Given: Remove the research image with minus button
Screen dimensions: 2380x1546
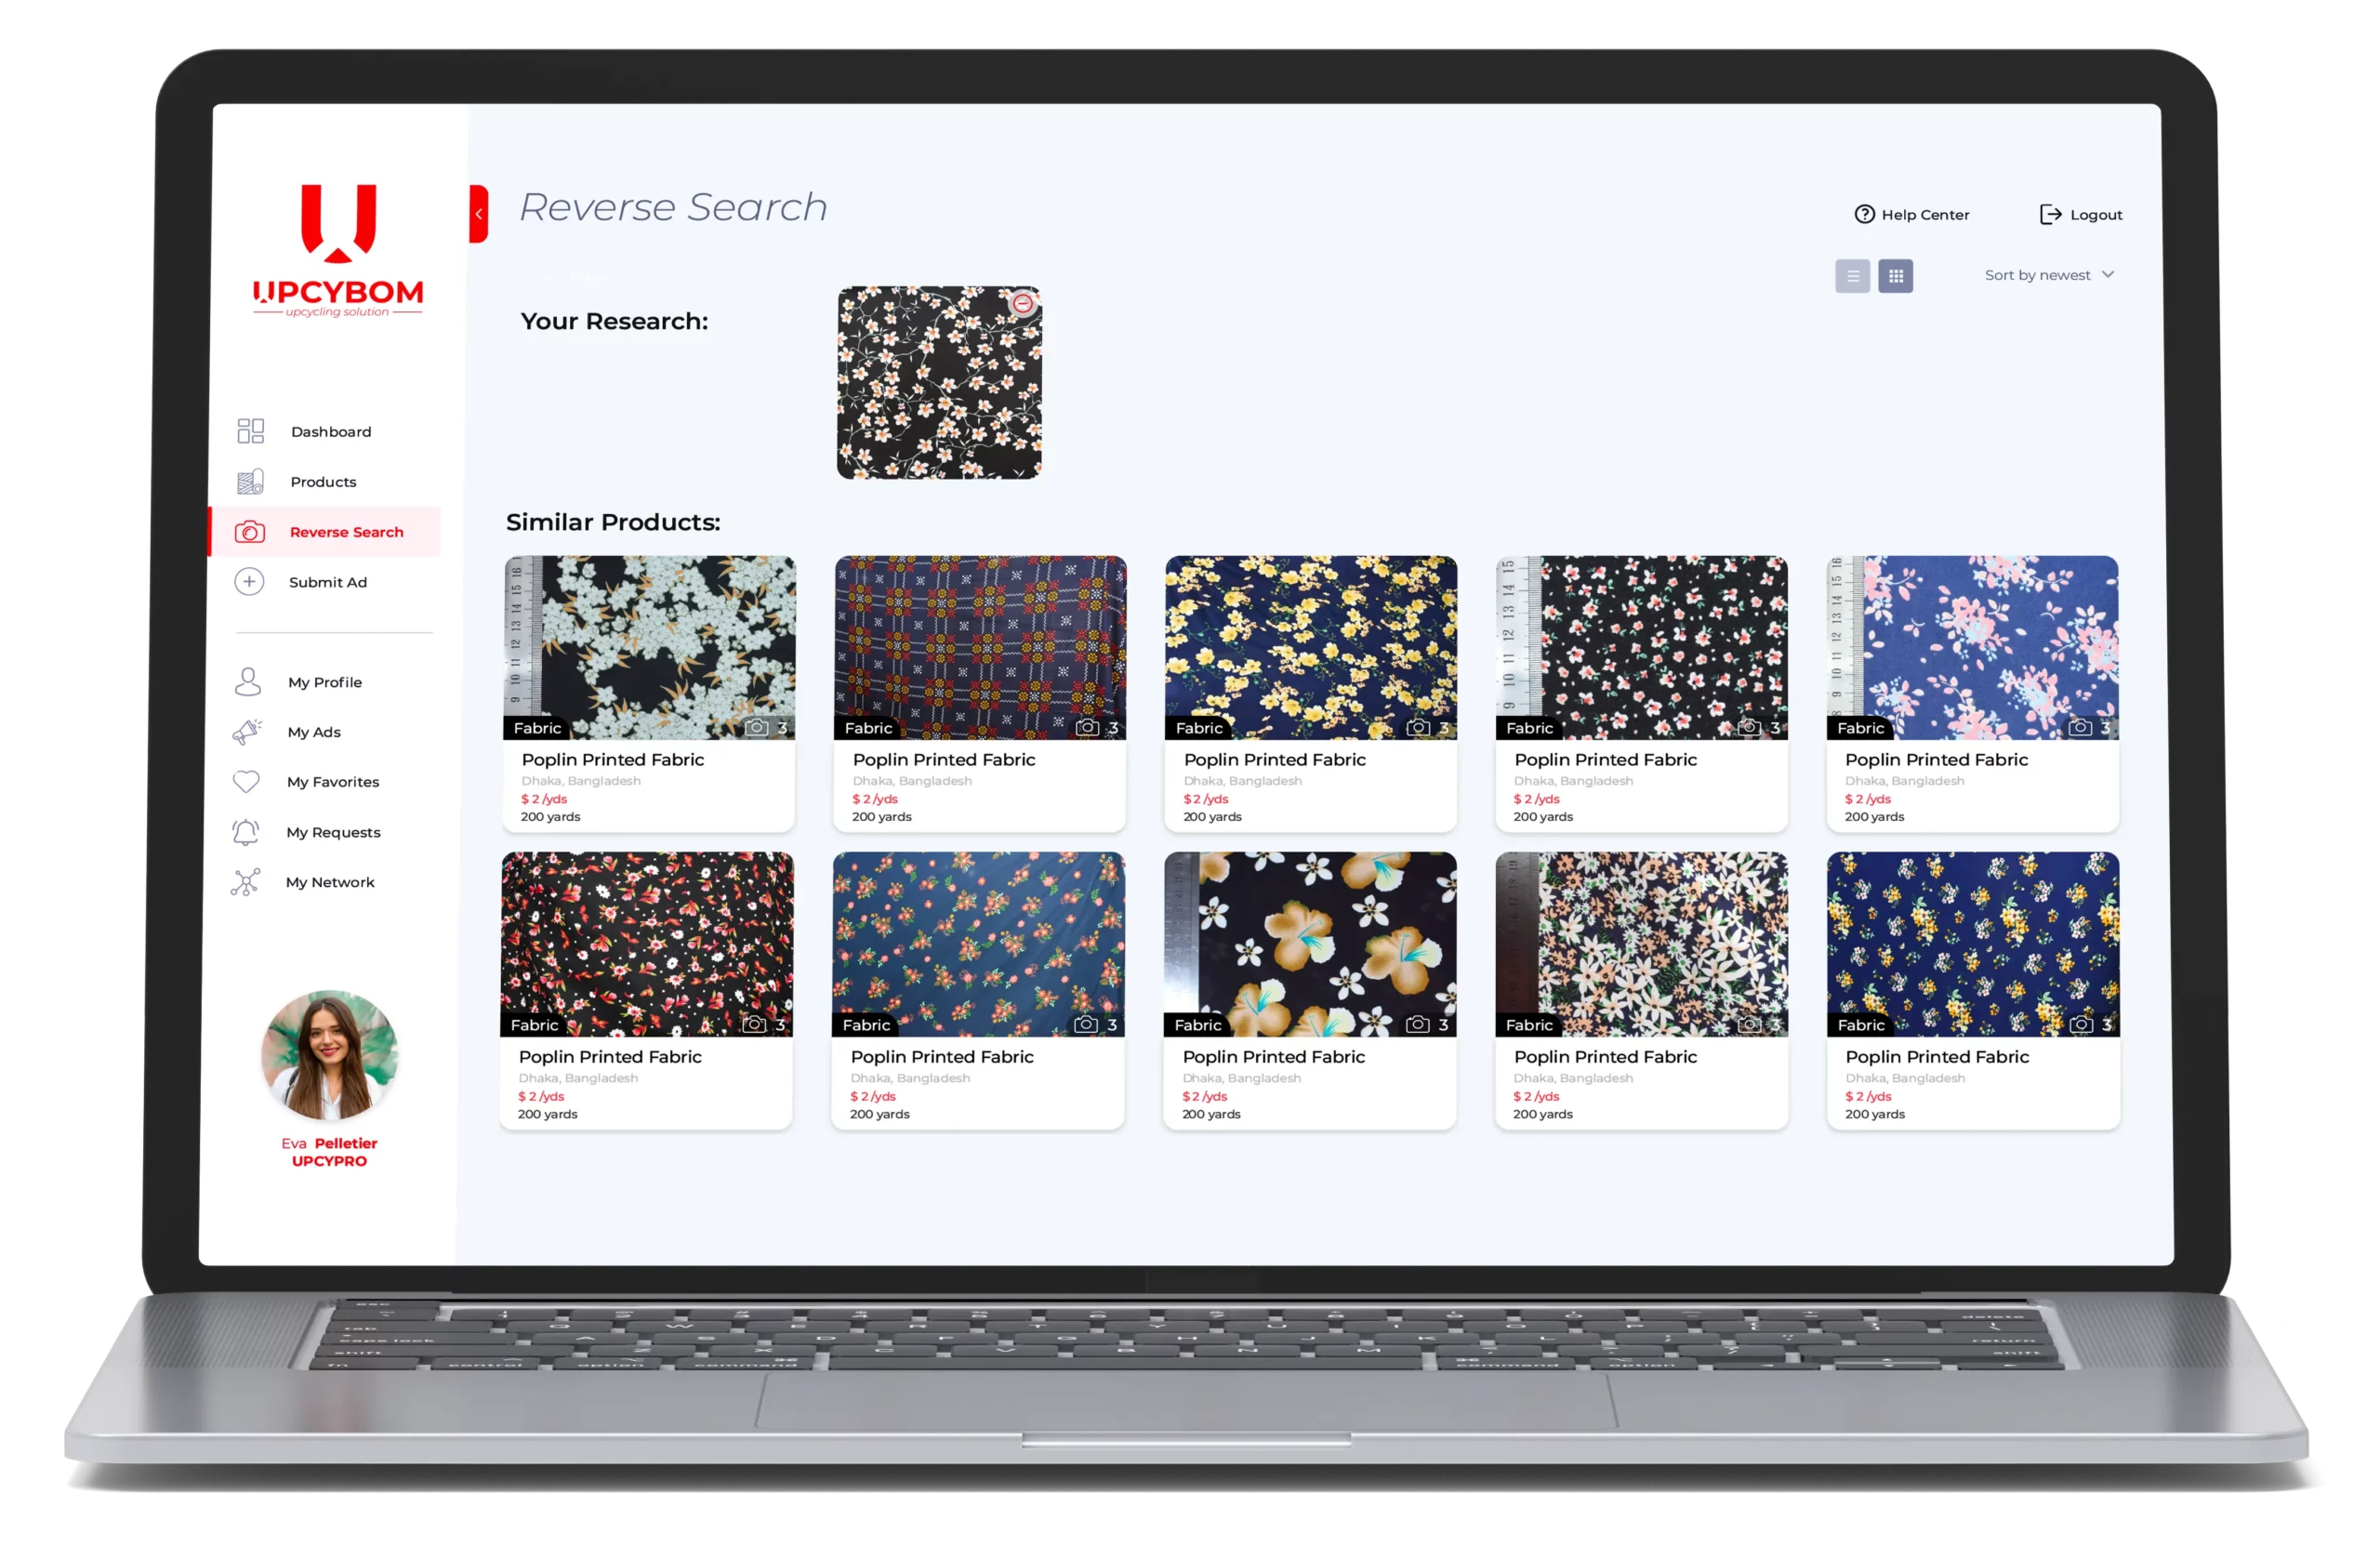Looking at the screenshot, I should click(1022, 303).
